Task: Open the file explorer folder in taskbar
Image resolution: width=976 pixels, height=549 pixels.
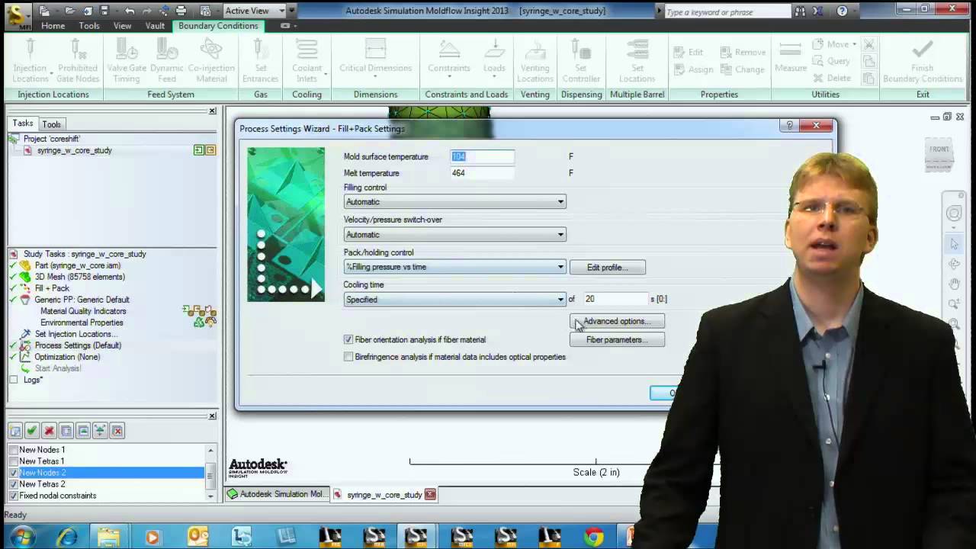Action: point(109,537)
